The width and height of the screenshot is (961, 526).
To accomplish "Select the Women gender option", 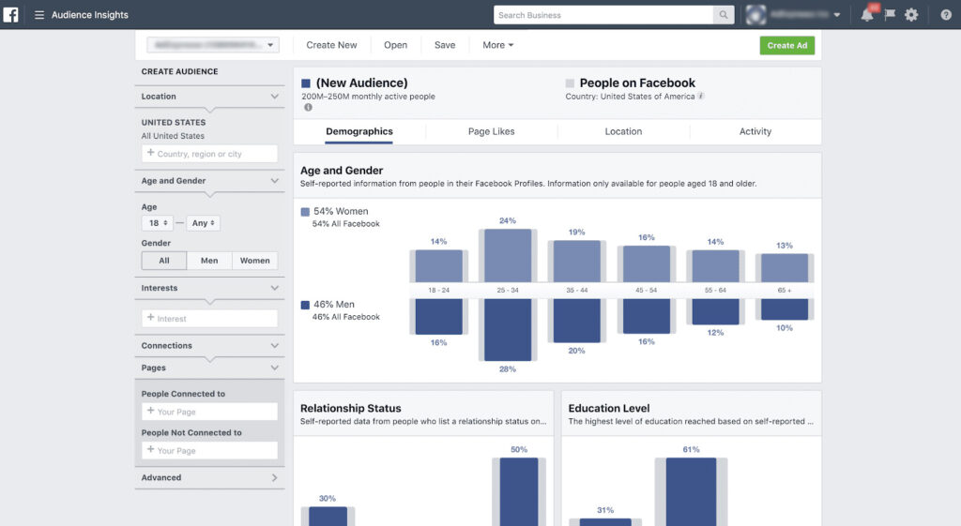I will click(254, 261).
